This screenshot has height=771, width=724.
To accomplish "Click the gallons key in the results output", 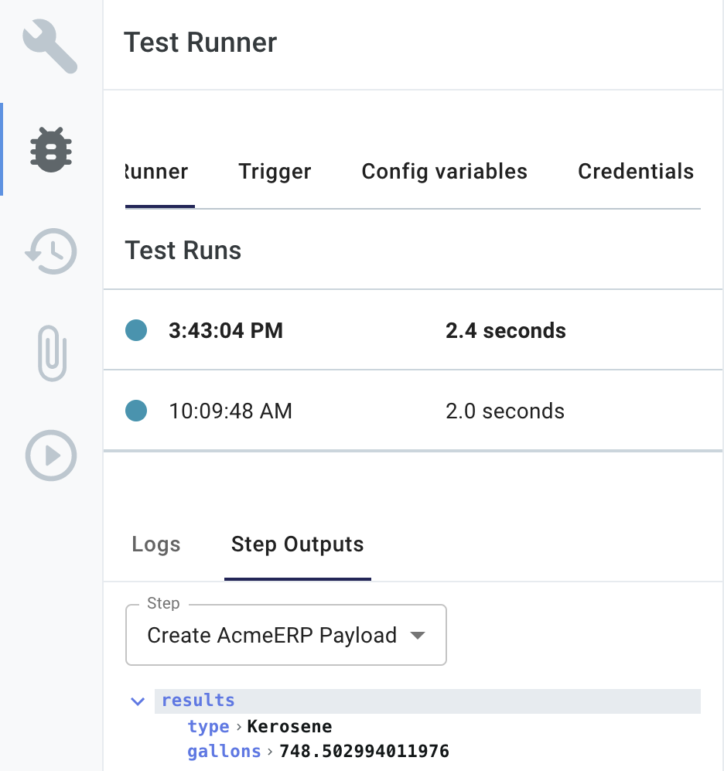I will 224,751.
